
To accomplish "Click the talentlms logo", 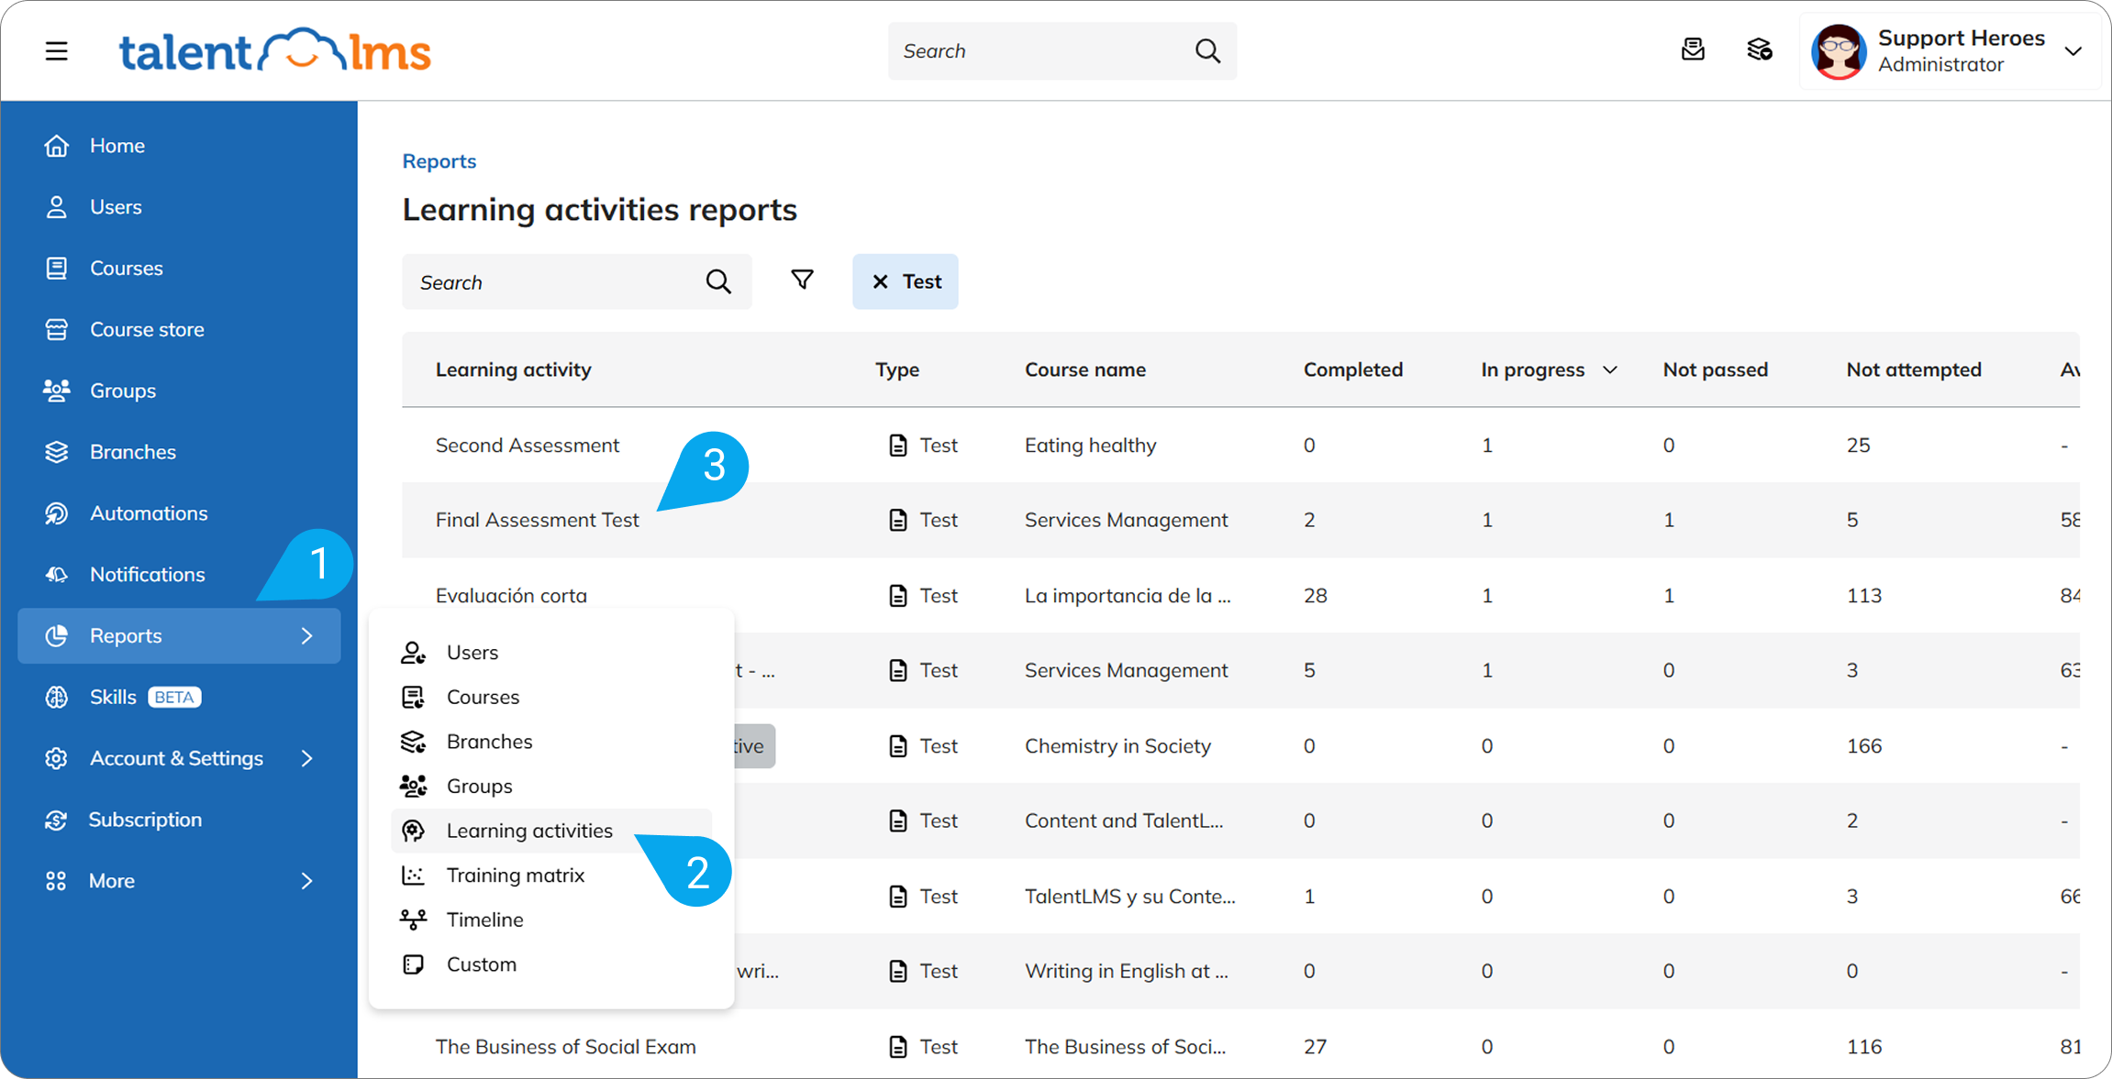I will tap(274, 50).
